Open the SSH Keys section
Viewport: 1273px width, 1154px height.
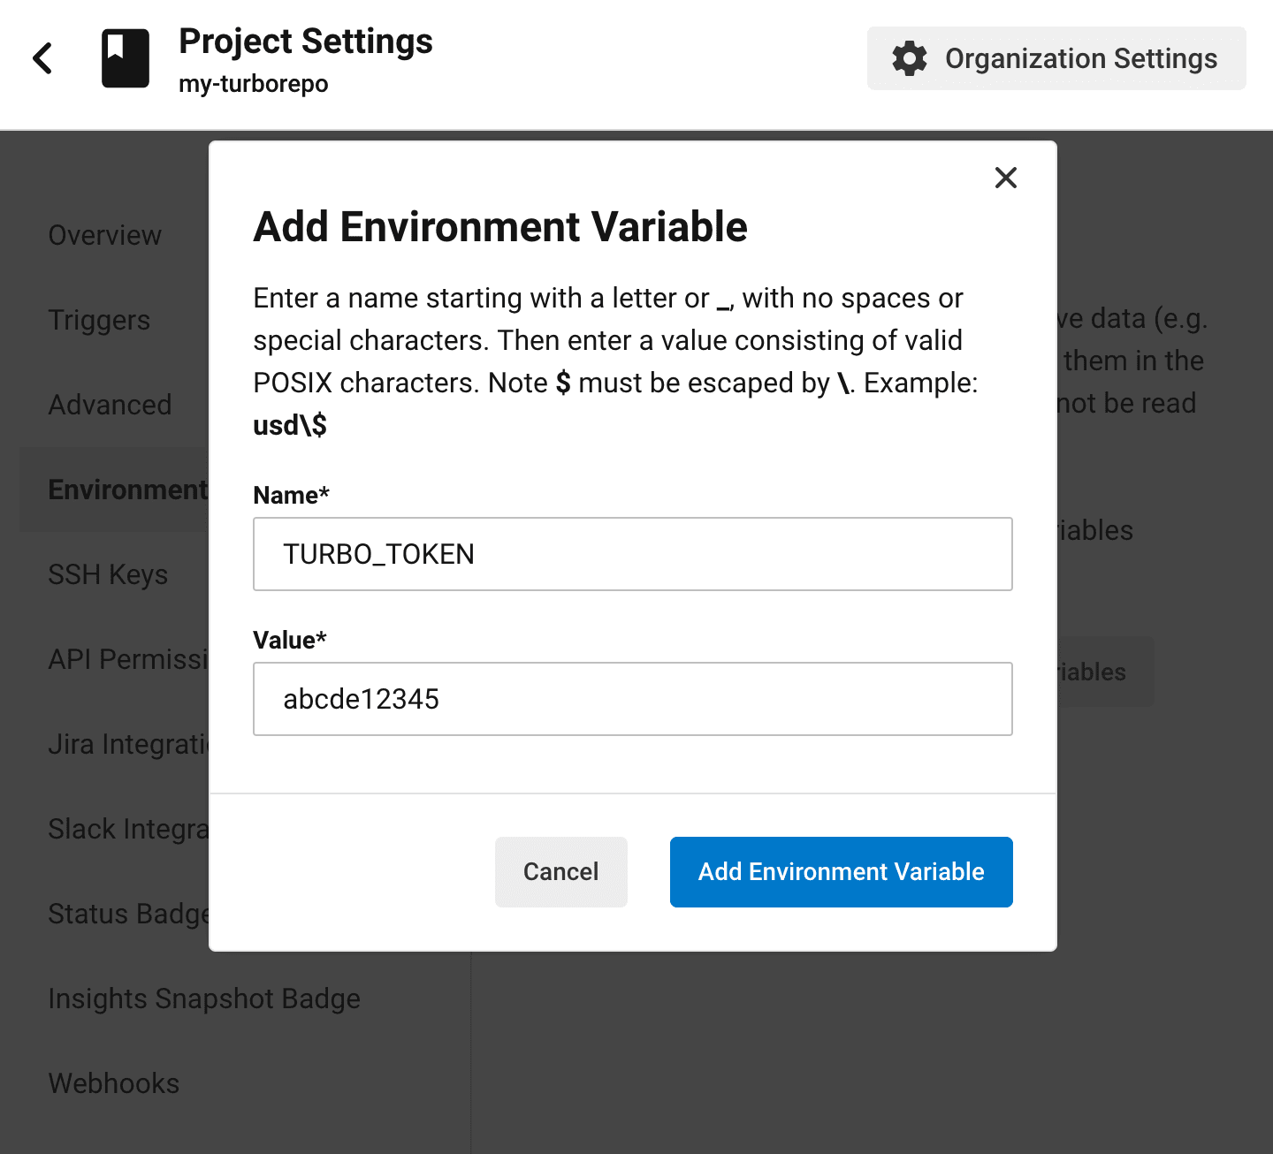pos(108,574)
